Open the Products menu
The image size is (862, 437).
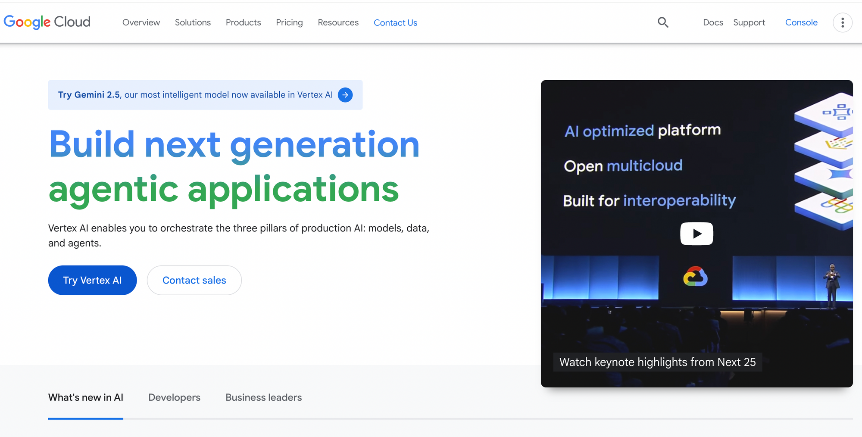point(244,22)
